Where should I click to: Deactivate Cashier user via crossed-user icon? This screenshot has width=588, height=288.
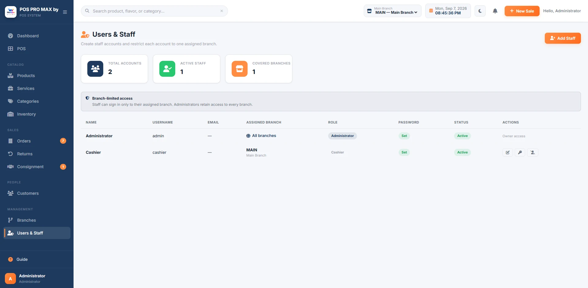pos(533,152)
